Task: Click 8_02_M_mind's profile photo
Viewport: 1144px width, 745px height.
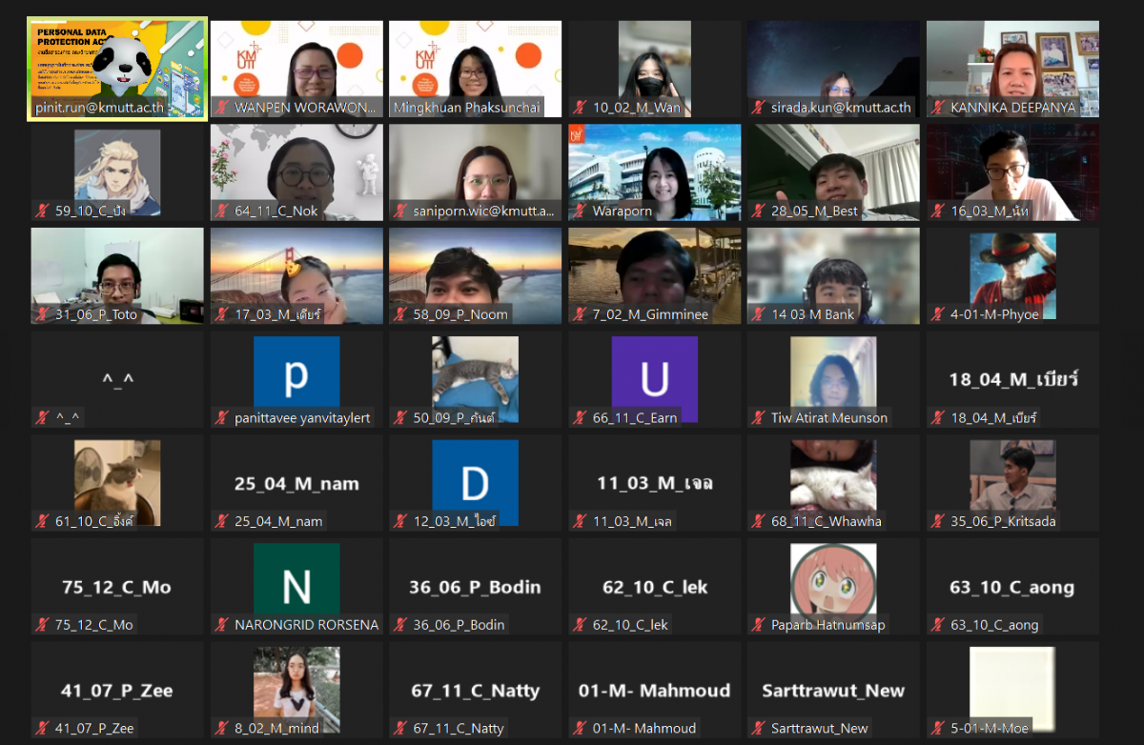Action: click(296, 690)
